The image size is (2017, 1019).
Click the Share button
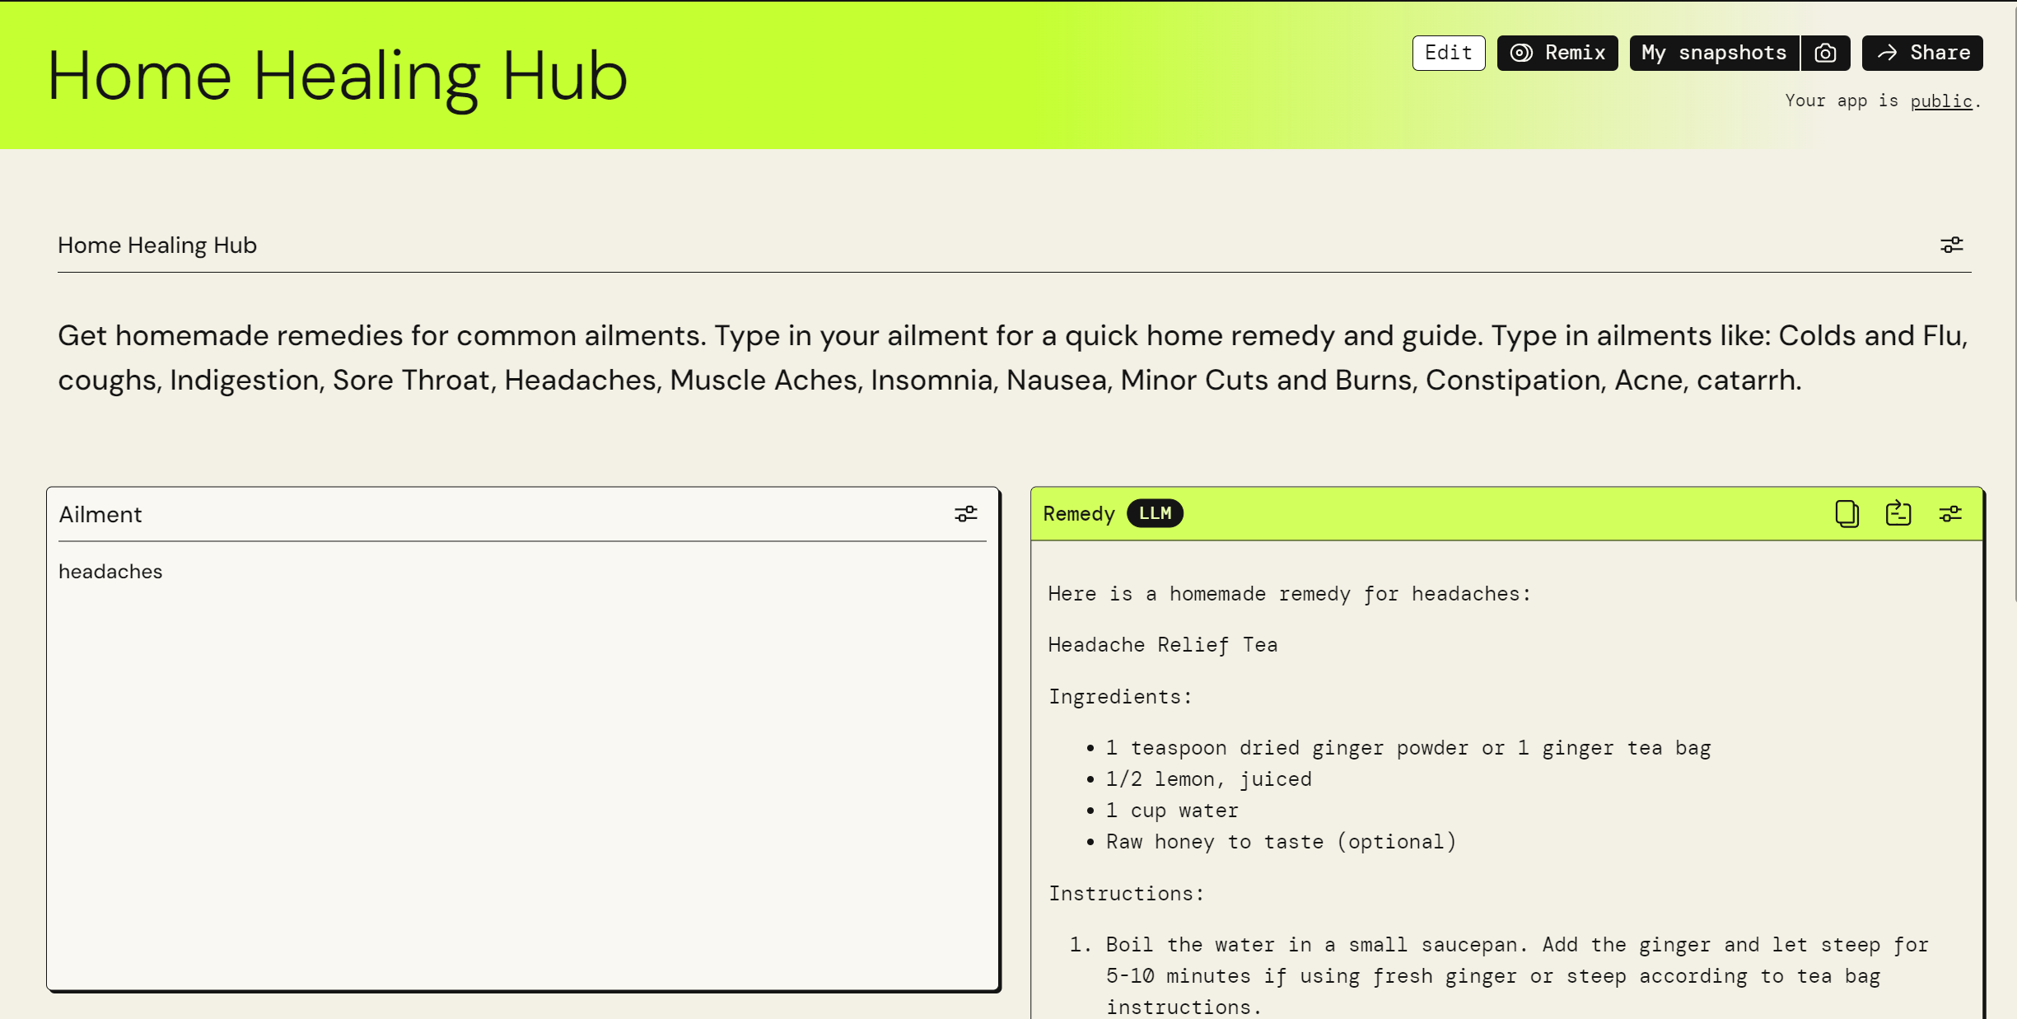[1939, 53]
